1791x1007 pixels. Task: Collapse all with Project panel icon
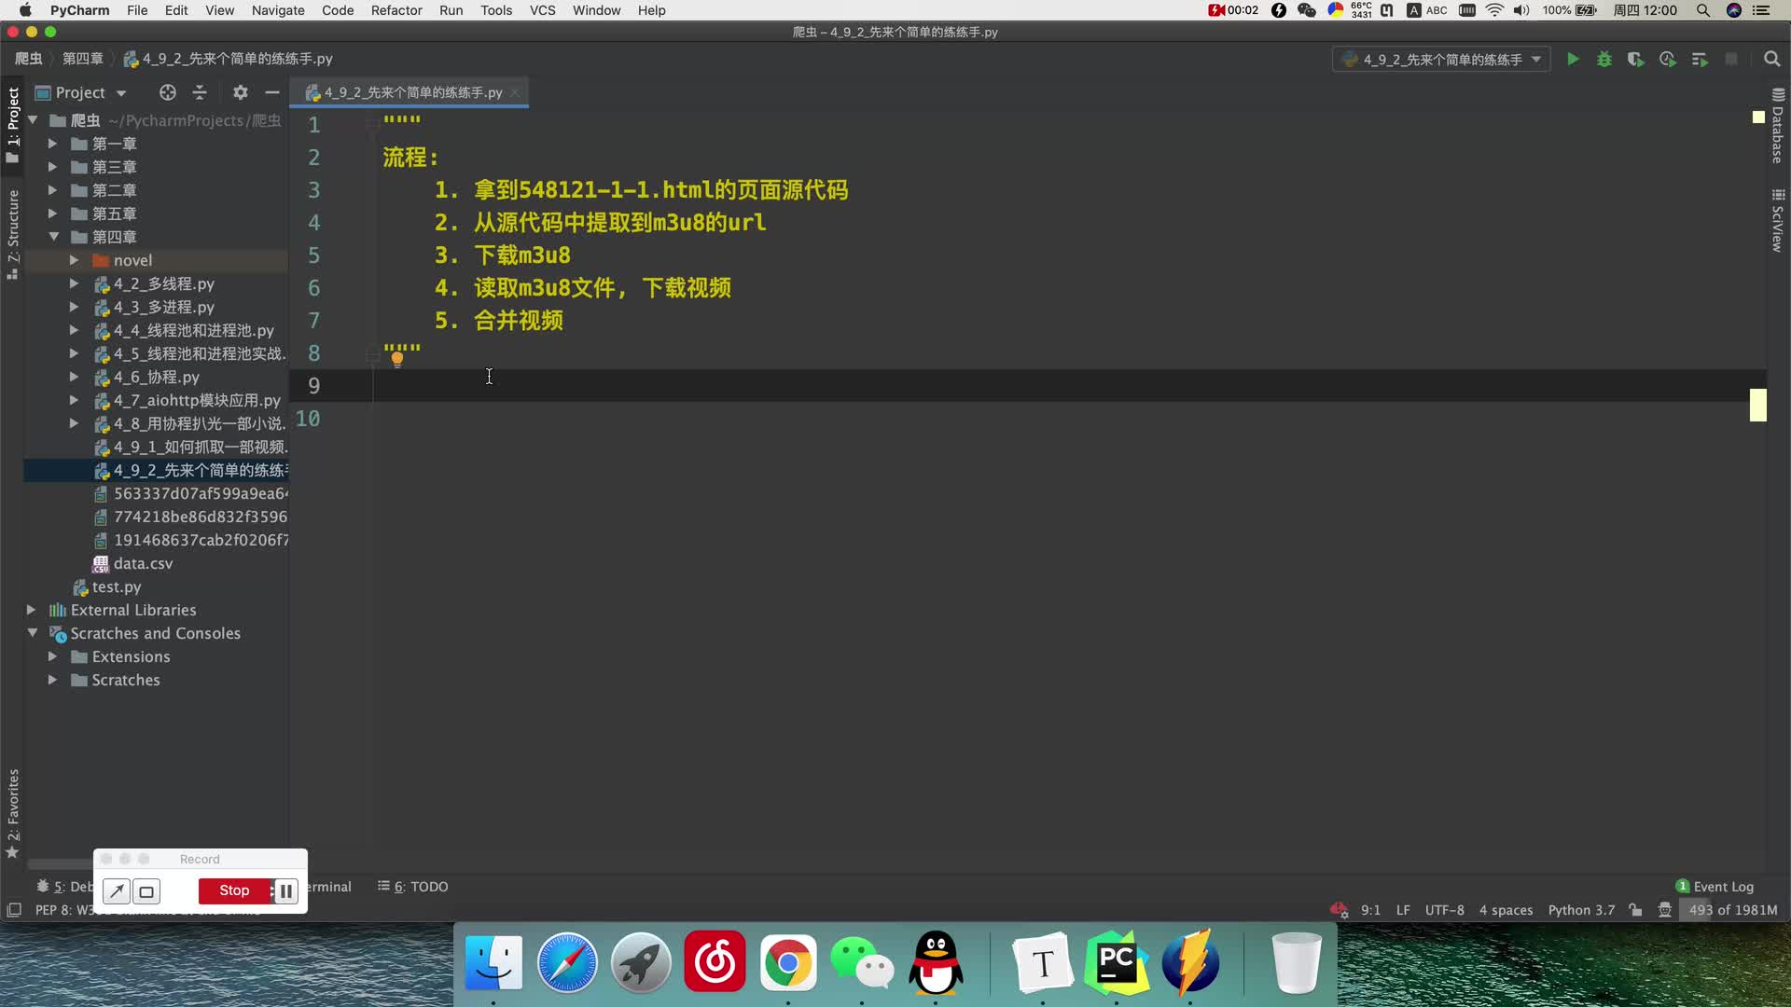click(199, 92)
